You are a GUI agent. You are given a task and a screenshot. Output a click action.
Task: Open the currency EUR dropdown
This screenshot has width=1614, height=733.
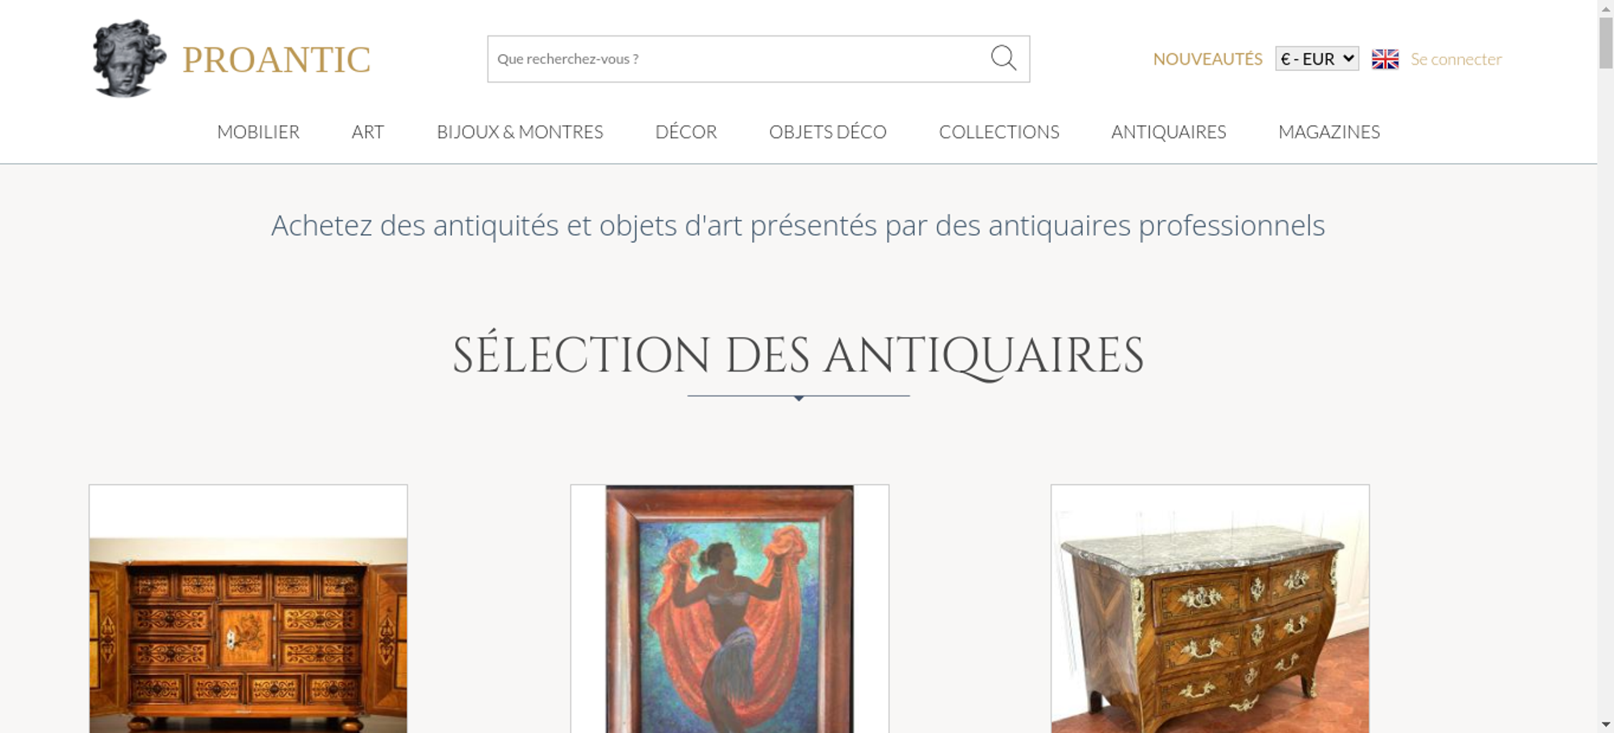coord(1317,59)
